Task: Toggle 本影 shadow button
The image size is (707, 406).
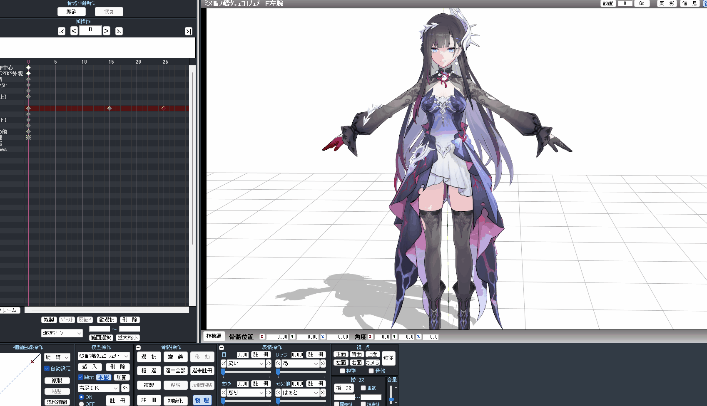Action: coord(104,377)
